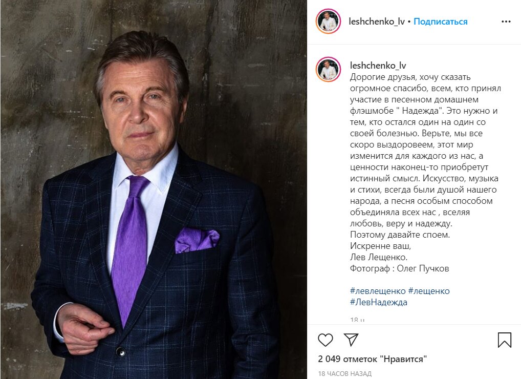Click the purple pocket square in photo

tap(197, 240)
